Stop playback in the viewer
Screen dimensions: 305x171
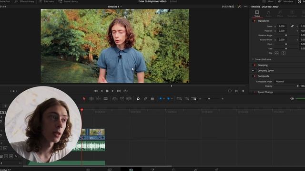[107, 91]
